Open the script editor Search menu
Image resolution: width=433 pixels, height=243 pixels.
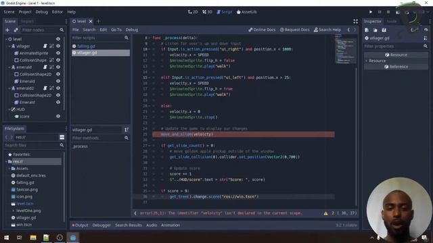coord(89,30)
